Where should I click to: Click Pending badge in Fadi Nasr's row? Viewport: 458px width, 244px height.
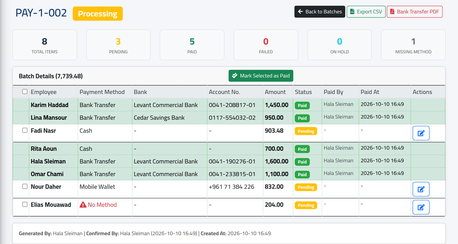(306, 131)
